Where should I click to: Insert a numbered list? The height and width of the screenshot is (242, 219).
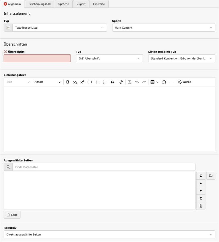(x=105, y=82)
